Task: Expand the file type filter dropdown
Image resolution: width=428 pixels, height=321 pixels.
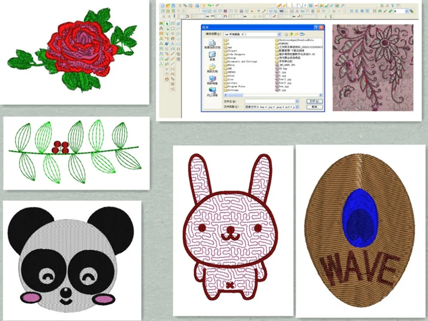Action: point(297,107)
